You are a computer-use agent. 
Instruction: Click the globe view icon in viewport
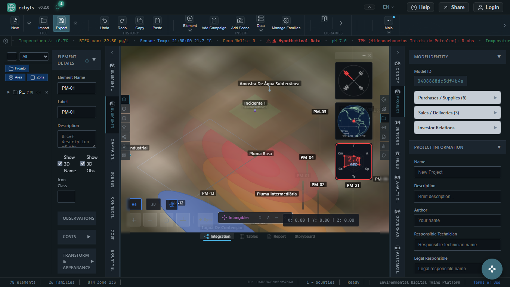172,204
